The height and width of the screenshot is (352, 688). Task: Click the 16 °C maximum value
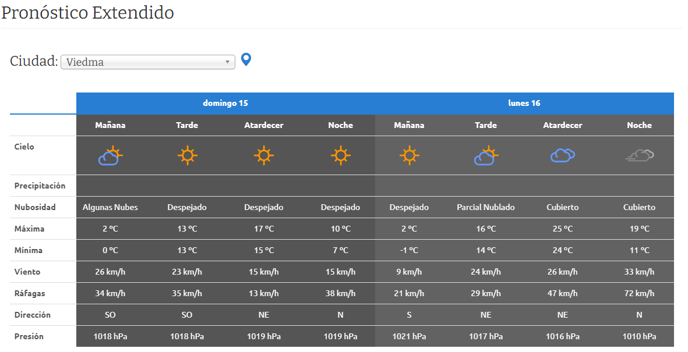[486, 229]
